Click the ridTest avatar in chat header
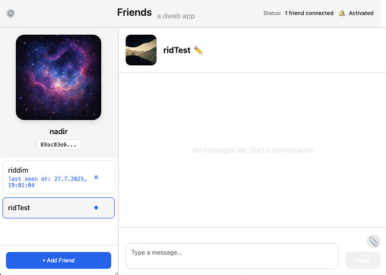The height and width of the screenshot is (275, 386). pos(141,50)
